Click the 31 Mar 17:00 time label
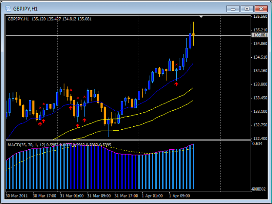 [126, 196]
